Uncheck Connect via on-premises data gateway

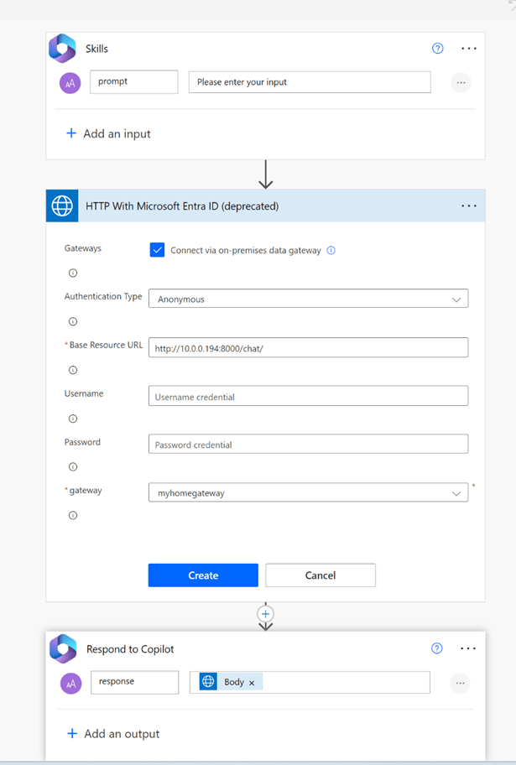coord(157,250)
